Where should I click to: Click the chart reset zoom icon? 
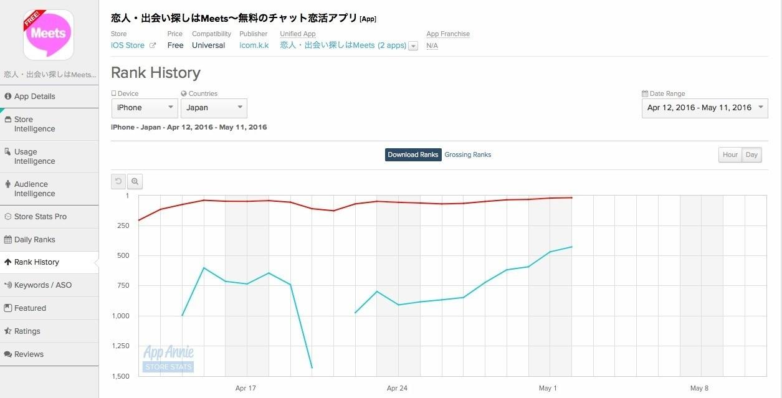[118, 181]
